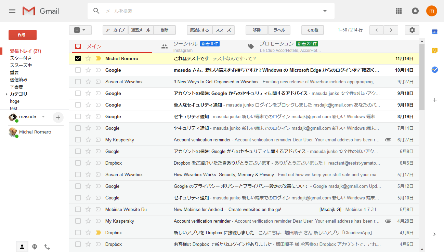444x252 pixels.
Task: Toggle importance marker on Michel Romero email
Action: [99, 58]
